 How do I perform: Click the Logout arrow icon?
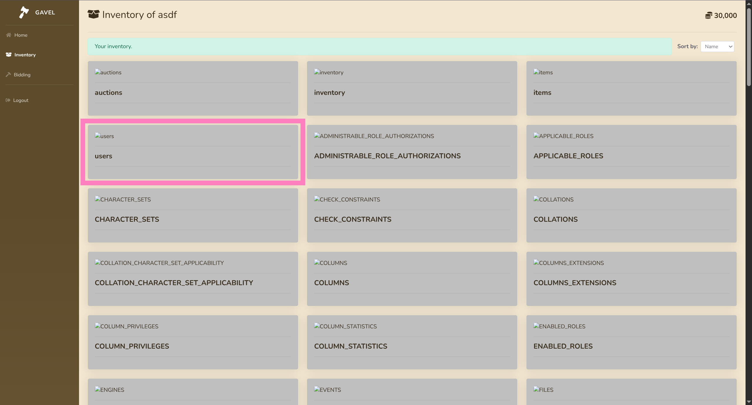(x=8, y=100)
